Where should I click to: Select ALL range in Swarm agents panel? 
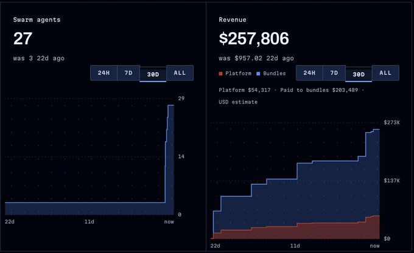[180, 73]
